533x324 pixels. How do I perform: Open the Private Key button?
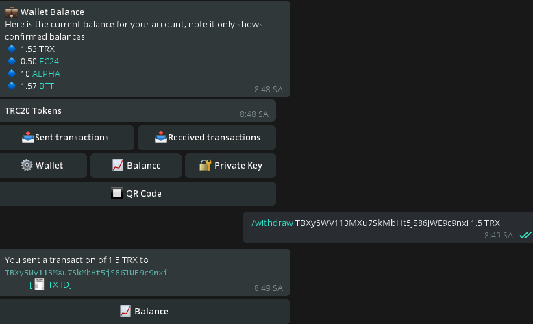coord(230,165)
